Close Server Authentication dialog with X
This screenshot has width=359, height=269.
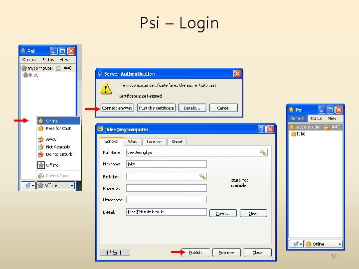tap(237, 74)
